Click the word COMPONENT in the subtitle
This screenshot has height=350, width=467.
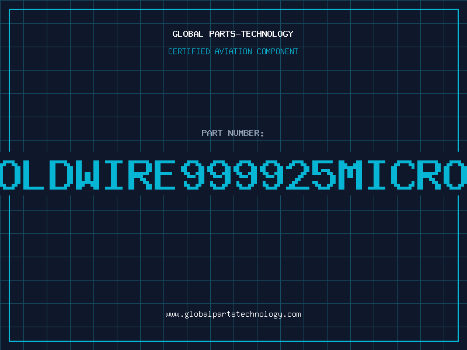pyautogui.click(x=278, y=51)
